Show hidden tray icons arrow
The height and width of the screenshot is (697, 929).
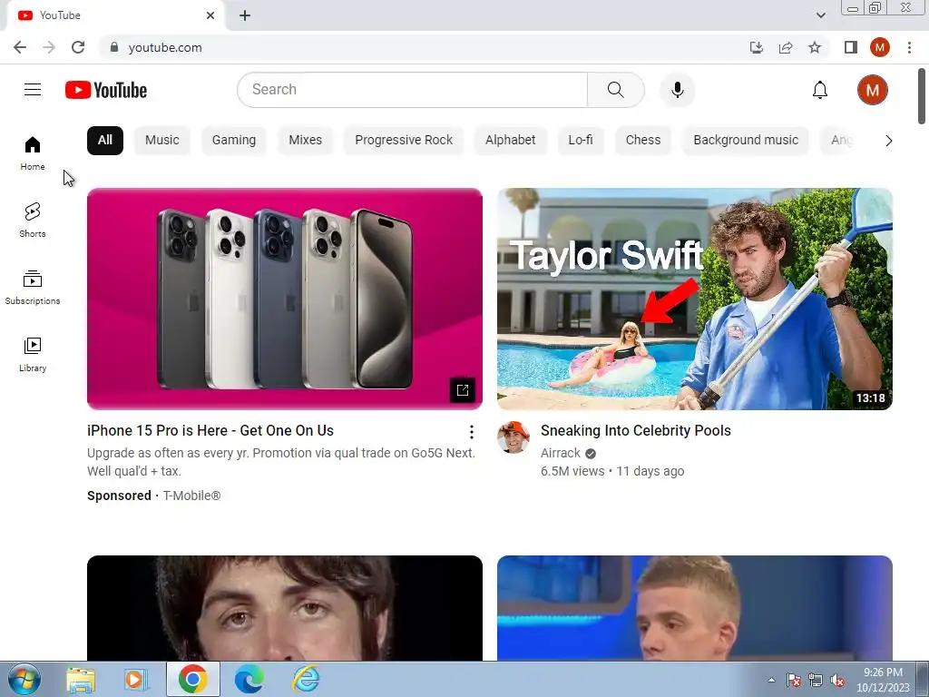pyautogui.click(x=771, y=681)
